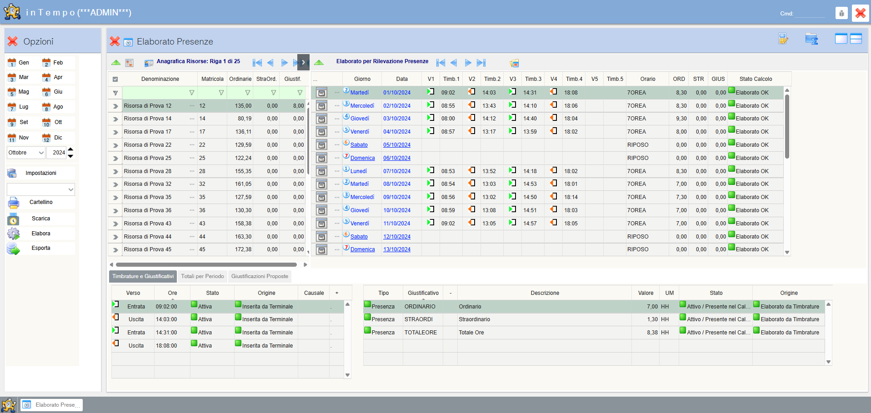
Task: Click date link 13/10/2024
Action: (x=397, y=249)
